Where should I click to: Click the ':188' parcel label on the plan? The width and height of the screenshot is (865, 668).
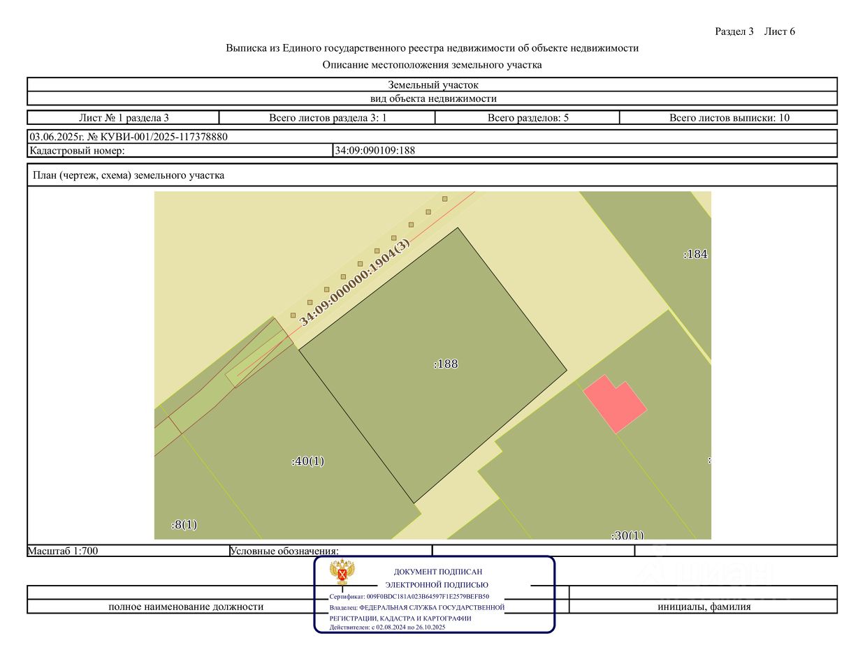pos(446,364)
